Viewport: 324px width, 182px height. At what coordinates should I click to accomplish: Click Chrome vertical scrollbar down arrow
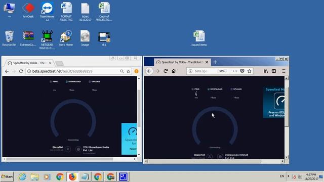(x=139, y=155)
